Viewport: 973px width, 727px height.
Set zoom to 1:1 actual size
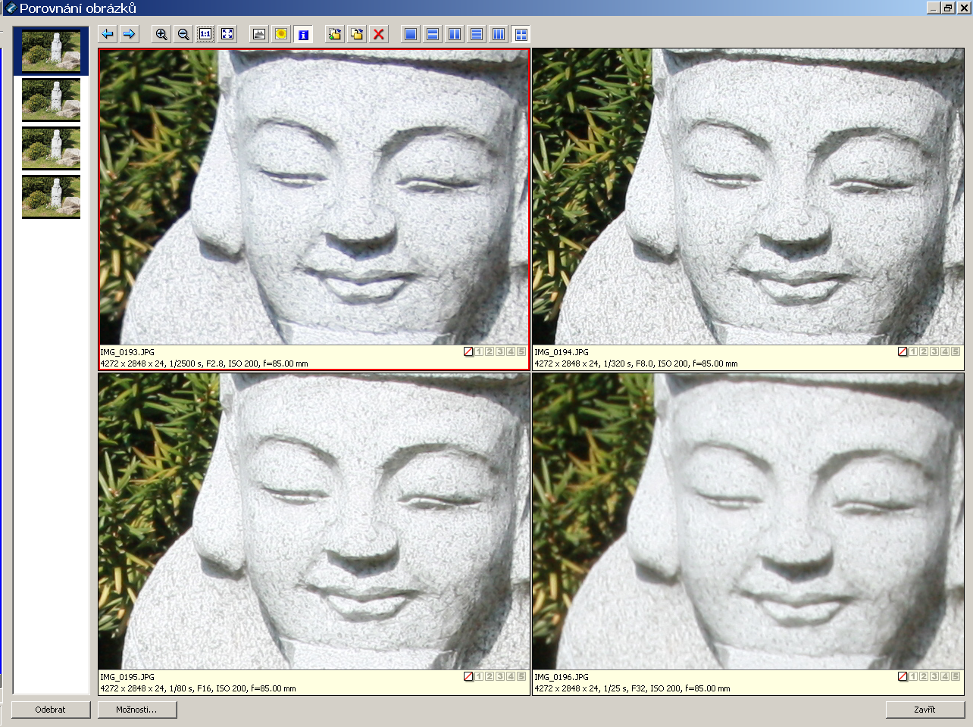(x=205, y=34)
